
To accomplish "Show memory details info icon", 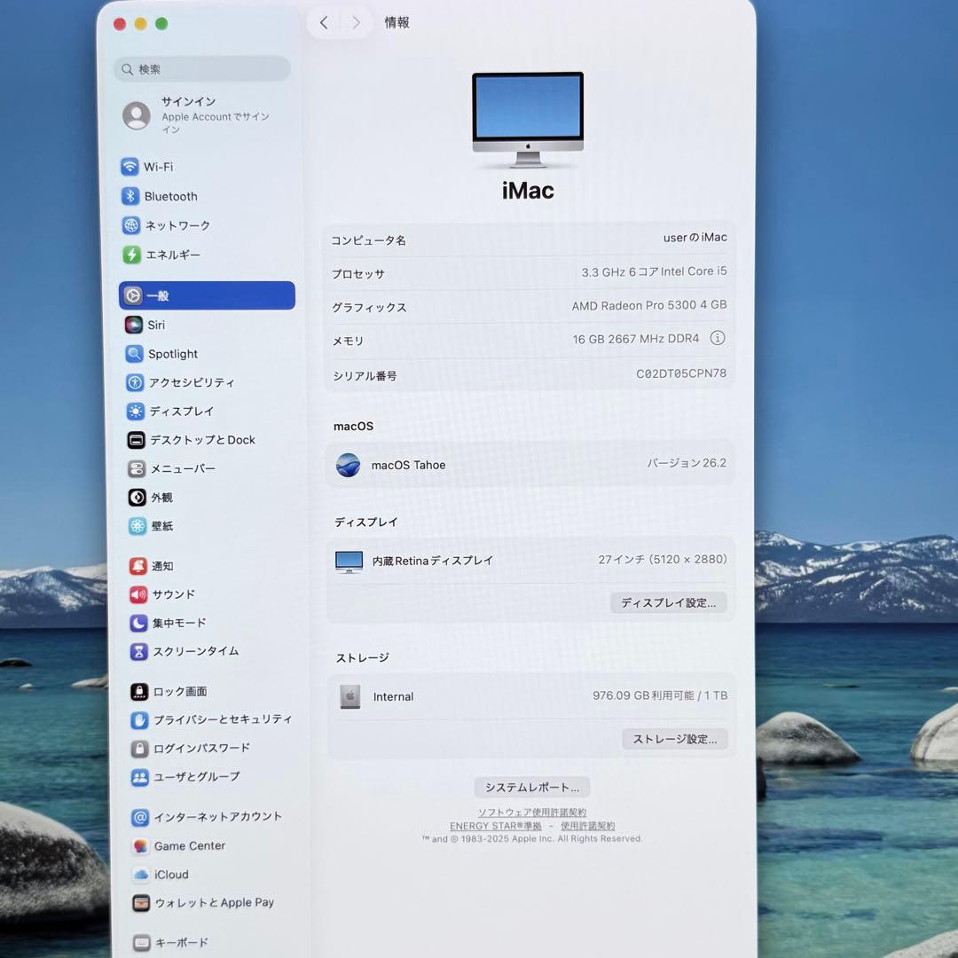I will click(718, 338).
